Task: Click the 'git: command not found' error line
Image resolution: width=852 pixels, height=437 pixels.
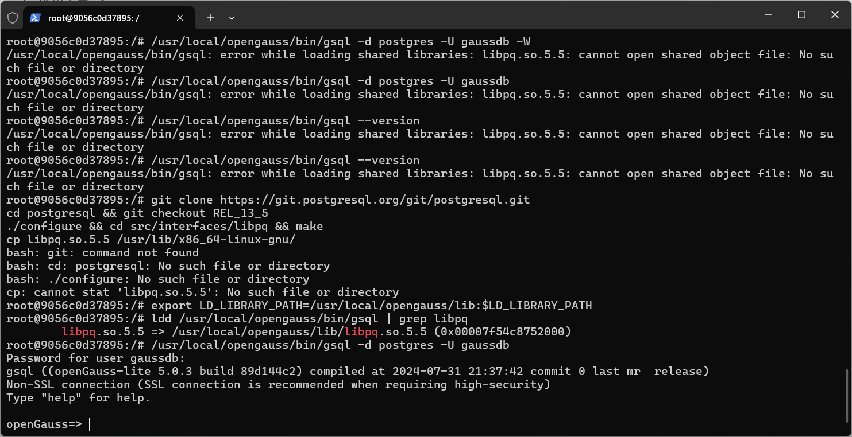Action: coord(102,252)
